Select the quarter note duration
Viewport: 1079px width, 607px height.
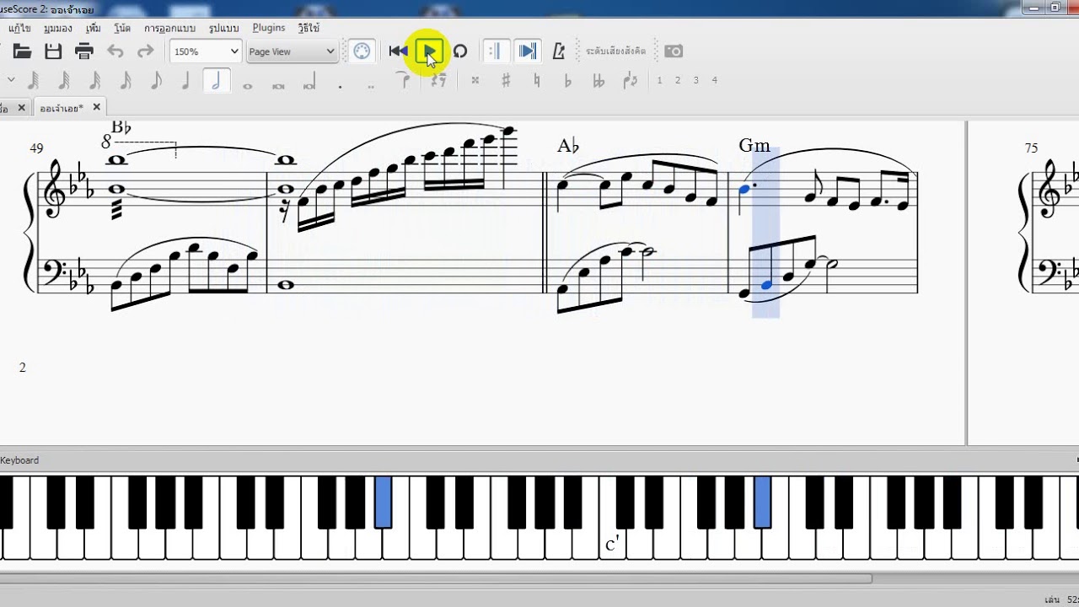(x=185, y=81)
